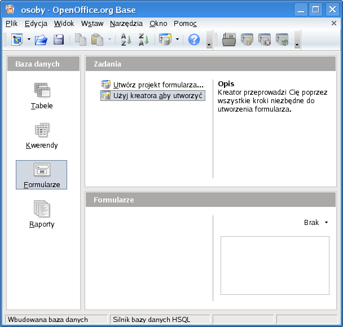Minimize the osoby Base window

(301, 10)
